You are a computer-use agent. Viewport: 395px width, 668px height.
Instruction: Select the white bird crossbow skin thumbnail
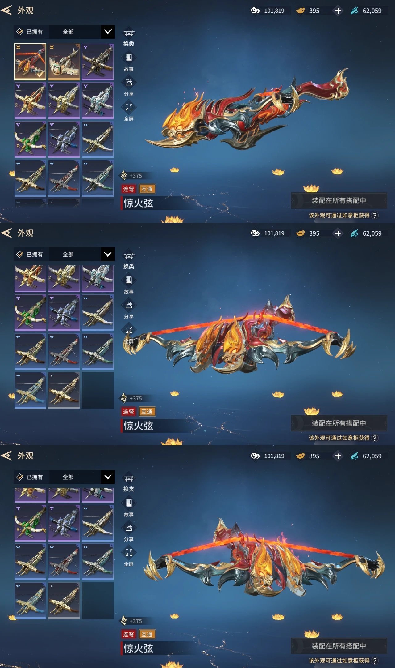64,62
